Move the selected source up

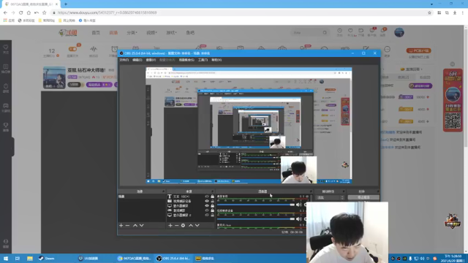coord(190,226)
